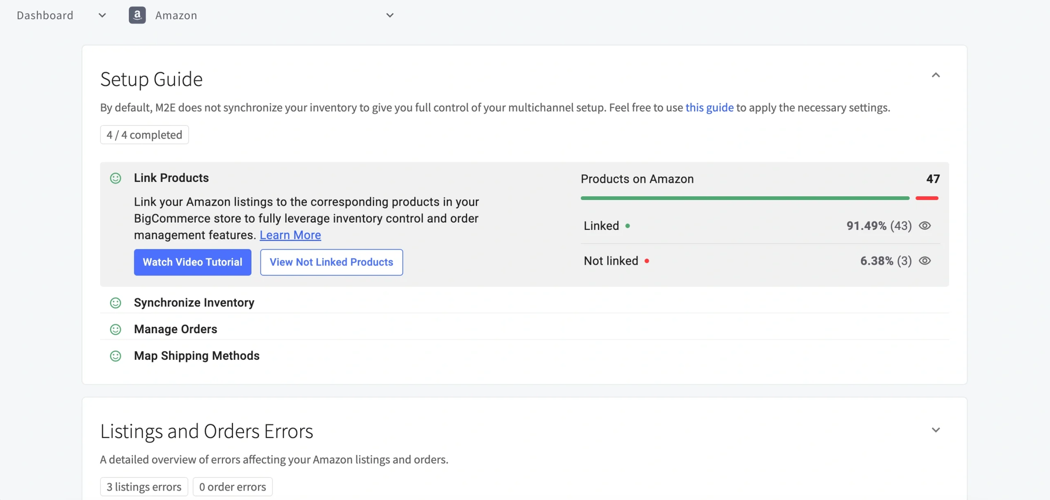
Task: Click the red dot beside Not linked
Action: point(647,261)
